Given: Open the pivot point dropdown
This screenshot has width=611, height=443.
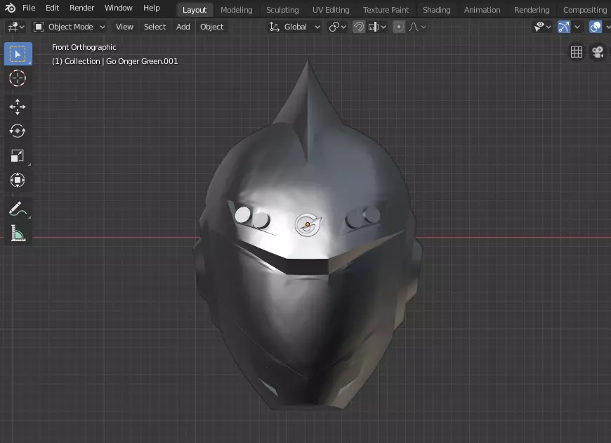Looking at the screenshot, I should (x=337, y=27).
